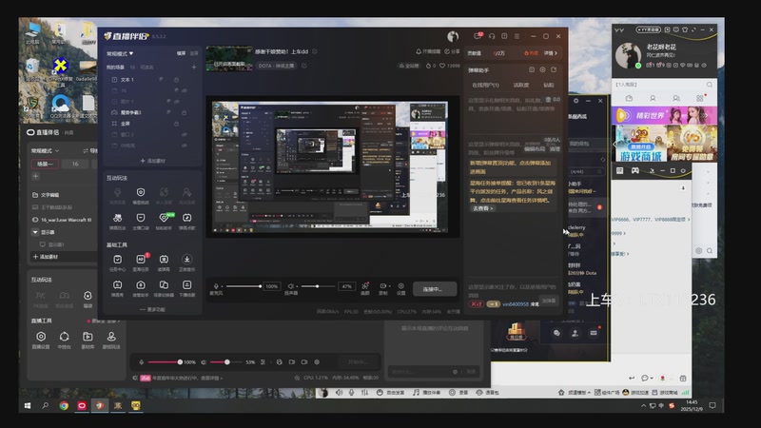
Task: Click the search magnifier in the YY window
Action: (x=709, y=85)
